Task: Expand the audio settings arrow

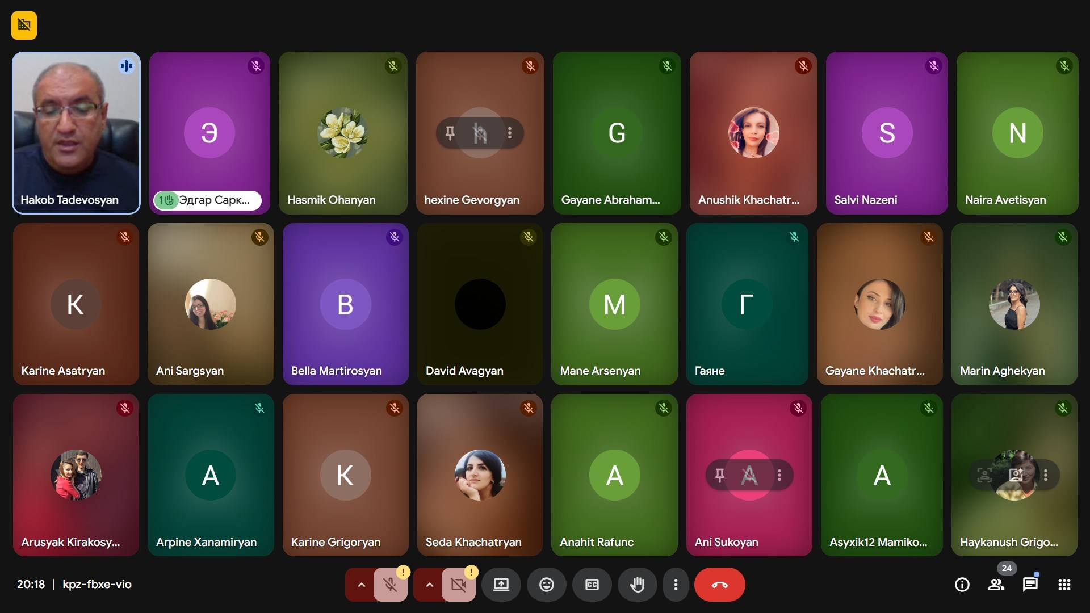Action: pyautogui.click(x=361, y=585)
